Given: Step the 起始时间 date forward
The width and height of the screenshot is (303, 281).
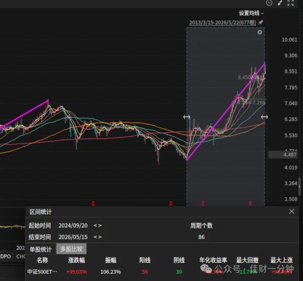Looking at the screenshot, I should tap(100, 226).
